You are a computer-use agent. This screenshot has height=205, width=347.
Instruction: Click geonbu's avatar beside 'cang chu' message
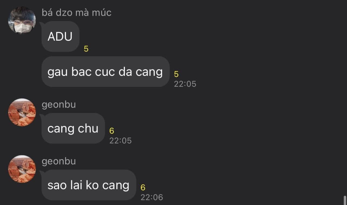point(22,112)
